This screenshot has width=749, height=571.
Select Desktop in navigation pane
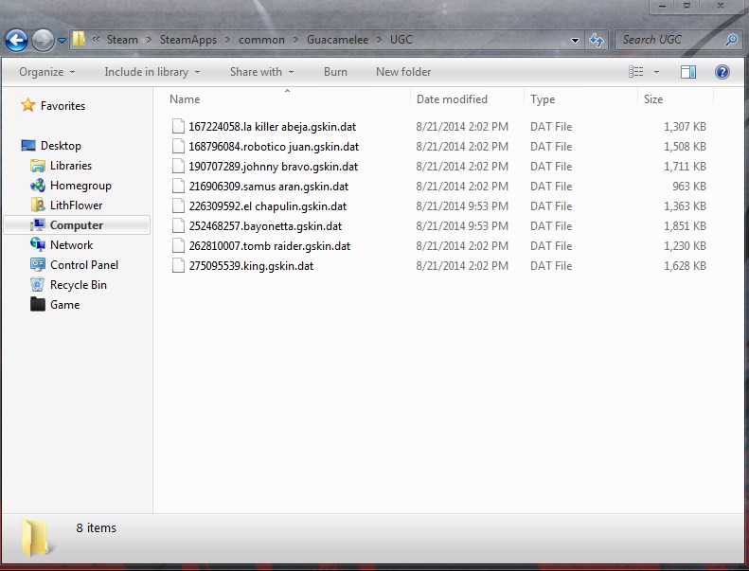[x=61, y=146]
